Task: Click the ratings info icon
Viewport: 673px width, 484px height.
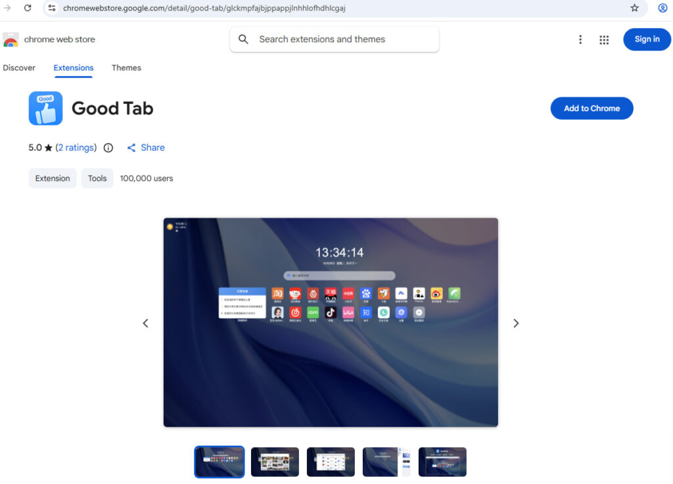Action: pyautogui.click(x=108, y=148)
